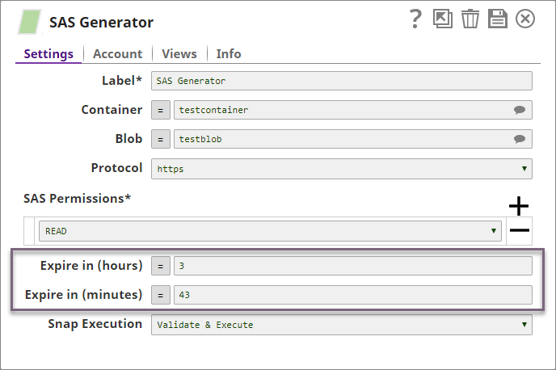Image resolution: width=556 pixels, height=370 pixels.
Task: Remove the READ permission row with minus
Action: click(519, 231)
